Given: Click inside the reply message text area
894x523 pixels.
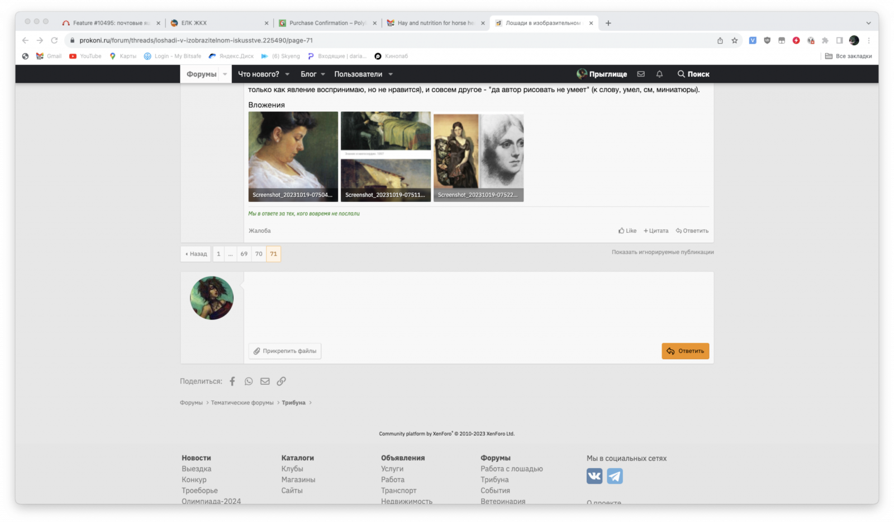Looking at the screenshot, I should (478, 305).
